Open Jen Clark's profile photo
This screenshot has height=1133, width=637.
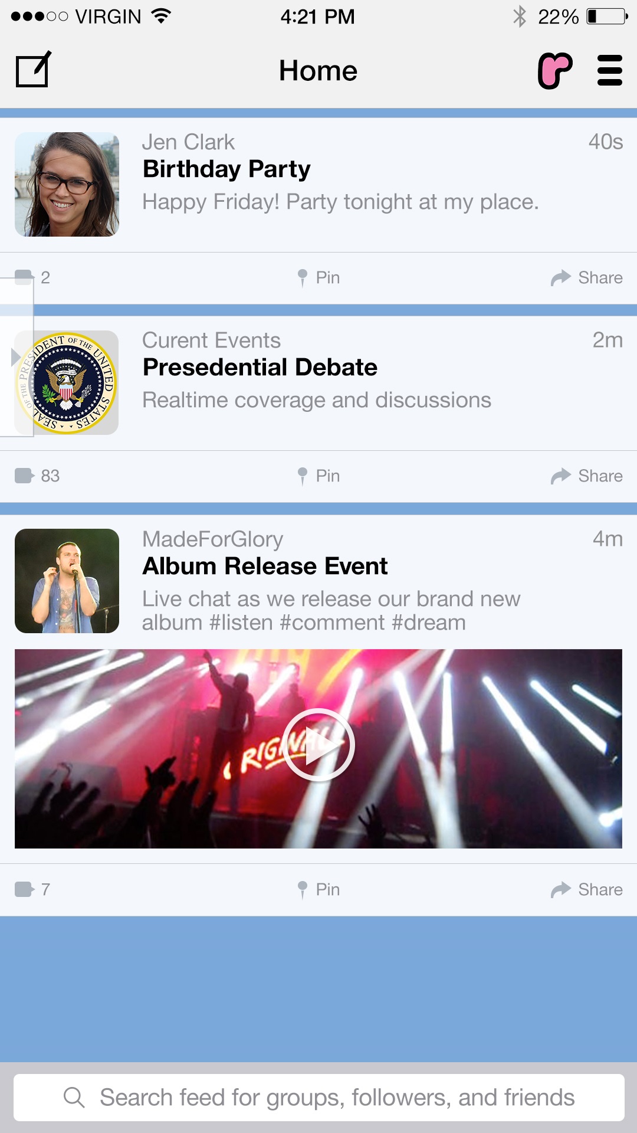[67, 184]
